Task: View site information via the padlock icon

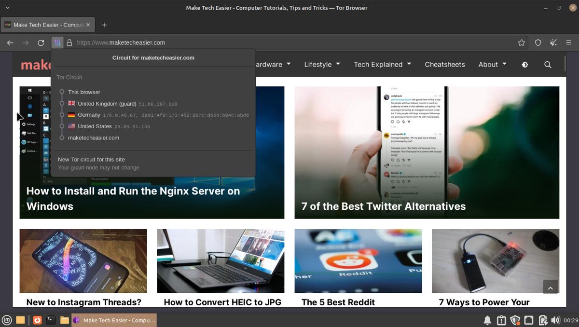Action: (70, 42)
